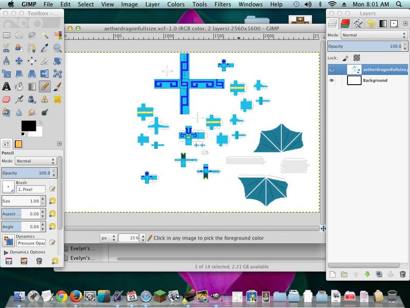
Task: Select the Flip tool
Action: pyautogui.click(x=45, y=74)
